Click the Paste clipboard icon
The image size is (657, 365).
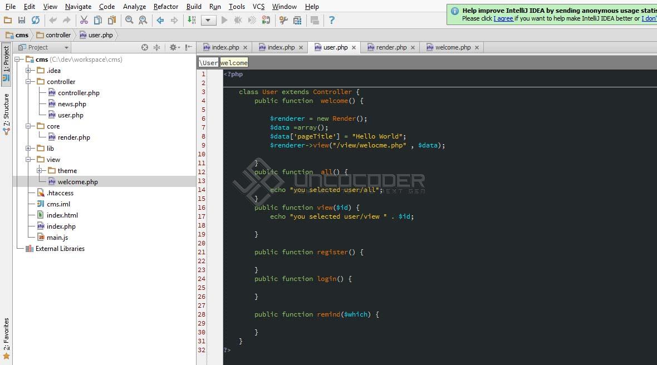[x=112, y=20]
